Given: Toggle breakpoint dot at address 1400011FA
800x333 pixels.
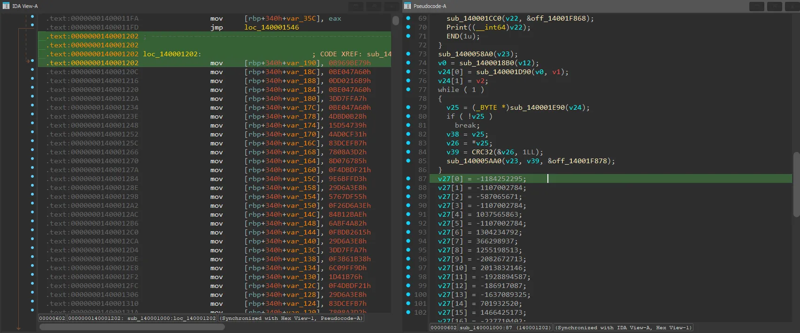Looking at the screenshot, I should point(32,16).
